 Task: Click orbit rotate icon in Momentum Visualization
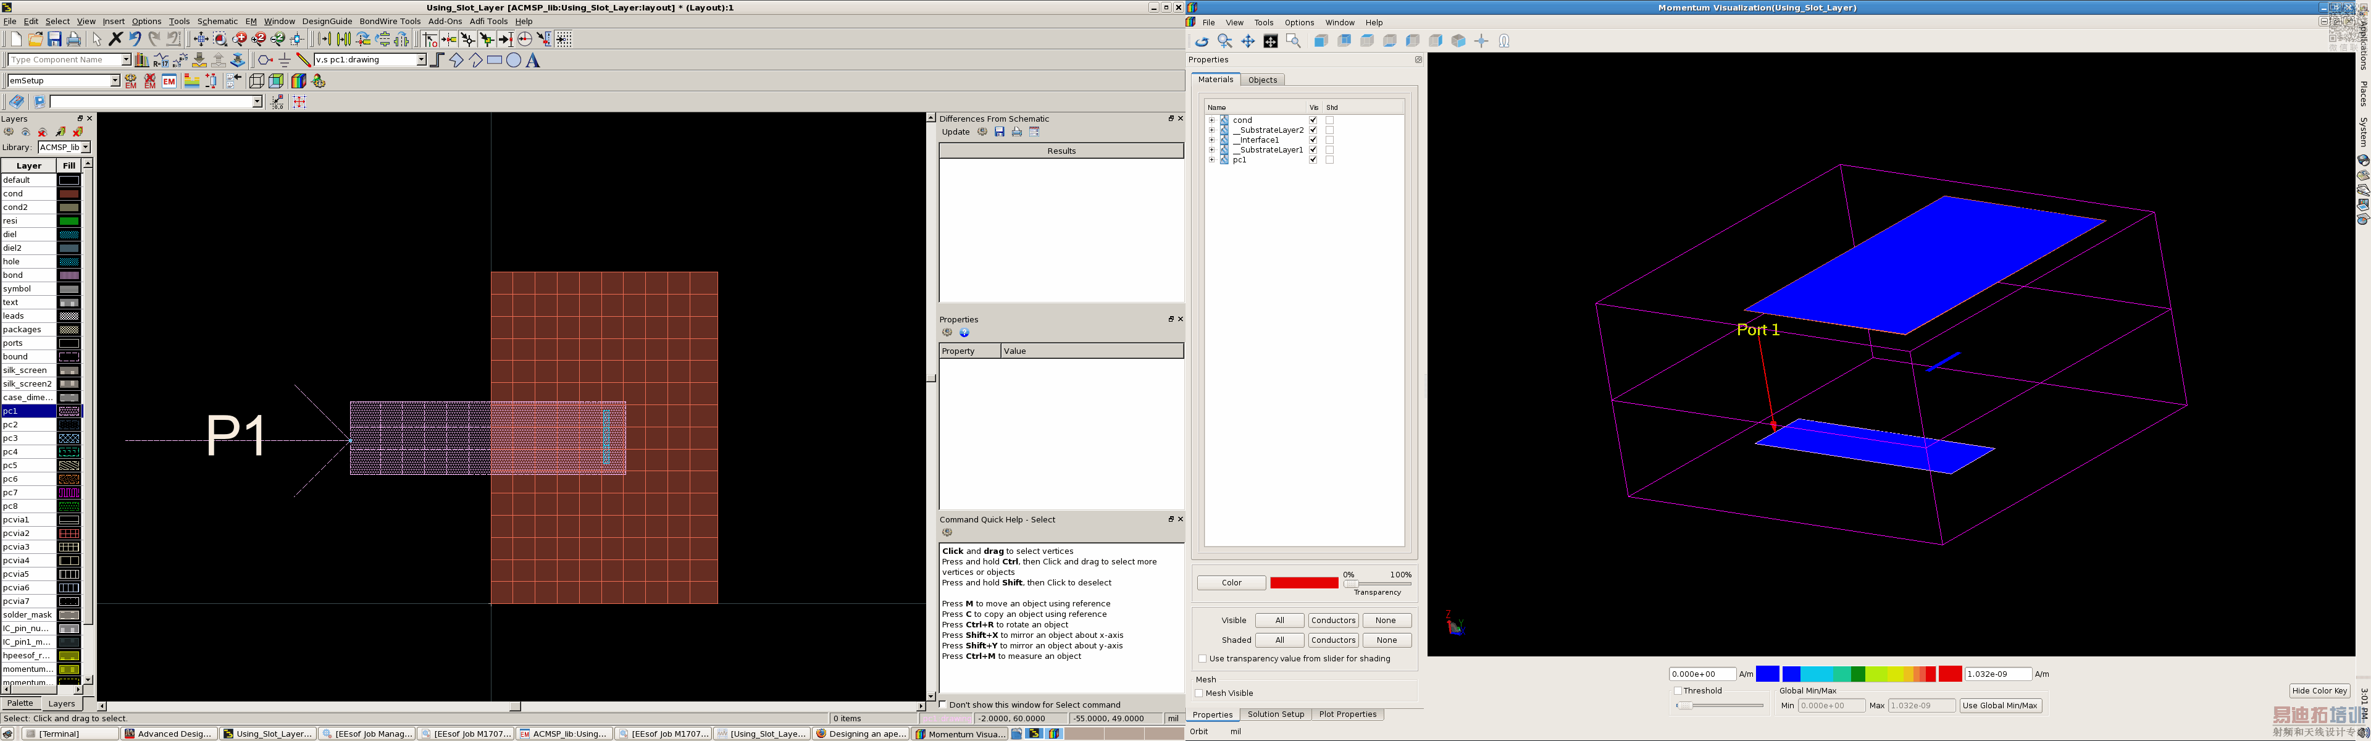point(1202,41)
